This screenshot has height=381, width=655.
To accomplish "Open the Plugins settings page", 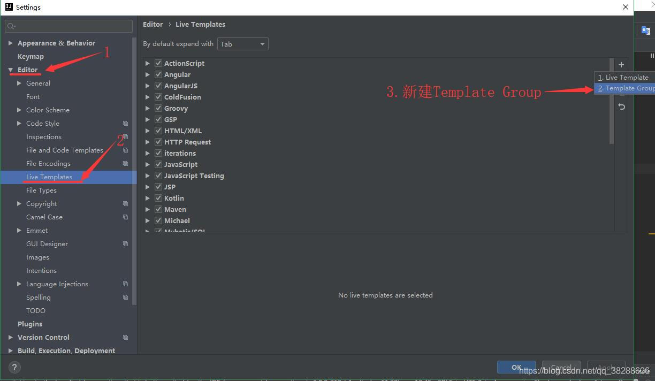I will point(30,324).
